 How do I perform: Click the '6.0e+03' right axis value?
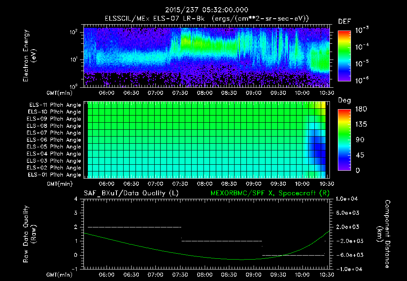coord(347,213)
